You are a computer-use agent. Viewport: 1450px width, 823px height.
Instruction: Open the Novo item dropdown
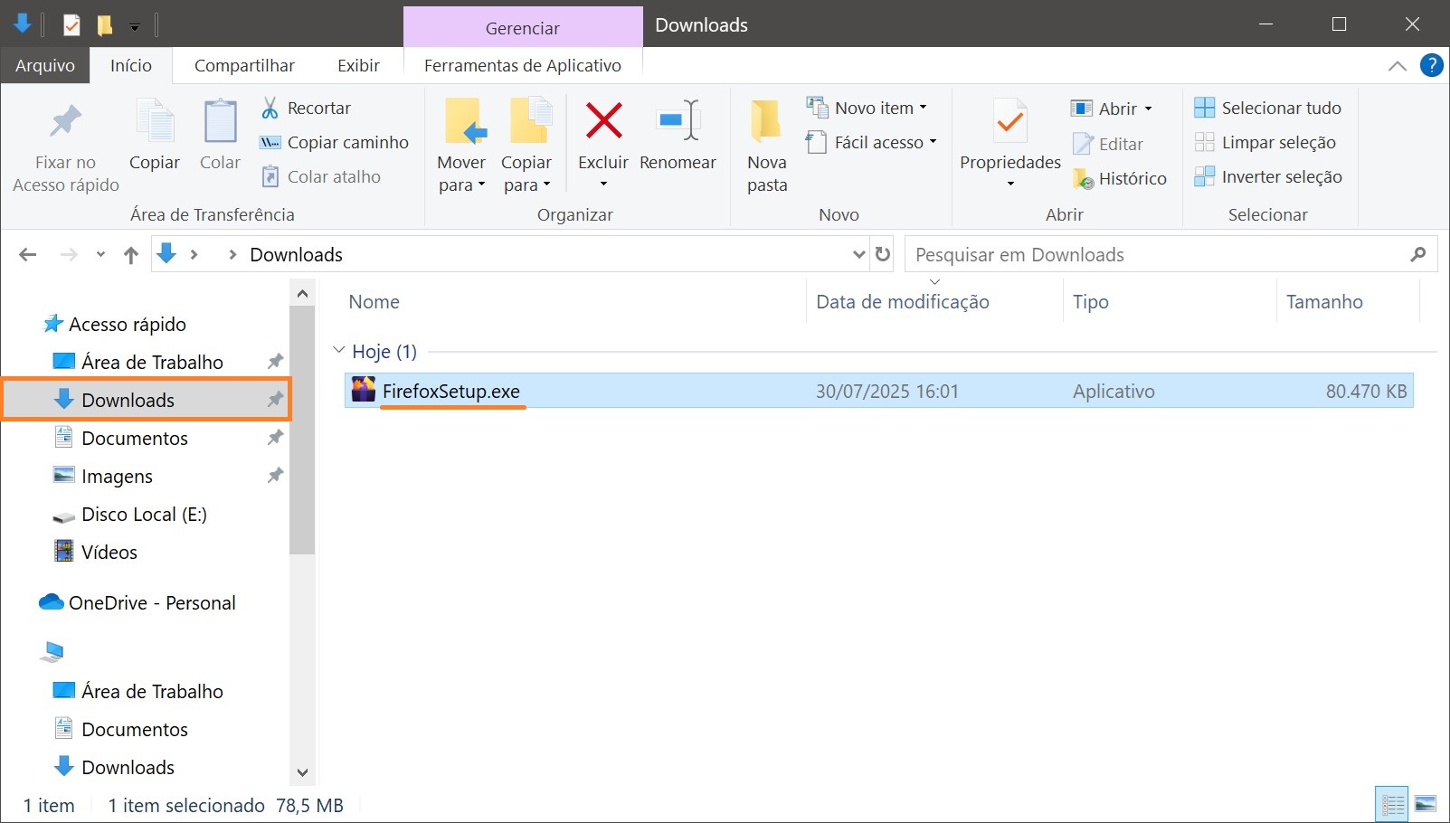click(867, 108)
